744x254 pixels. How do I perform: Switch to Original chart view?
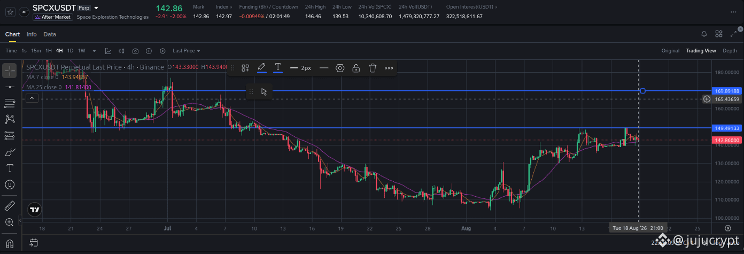click(670, 51)
